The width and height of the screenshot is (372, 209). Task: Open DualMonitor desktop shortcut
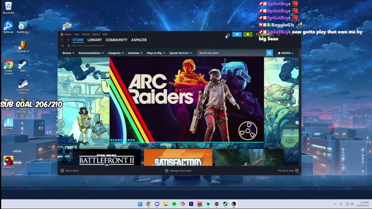tap(23, 27)
